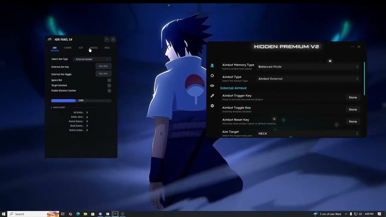The width and height of the screenshot is (386, 217).
Task: Open Microsoft Edge from the taskbar
Action: 78,214
